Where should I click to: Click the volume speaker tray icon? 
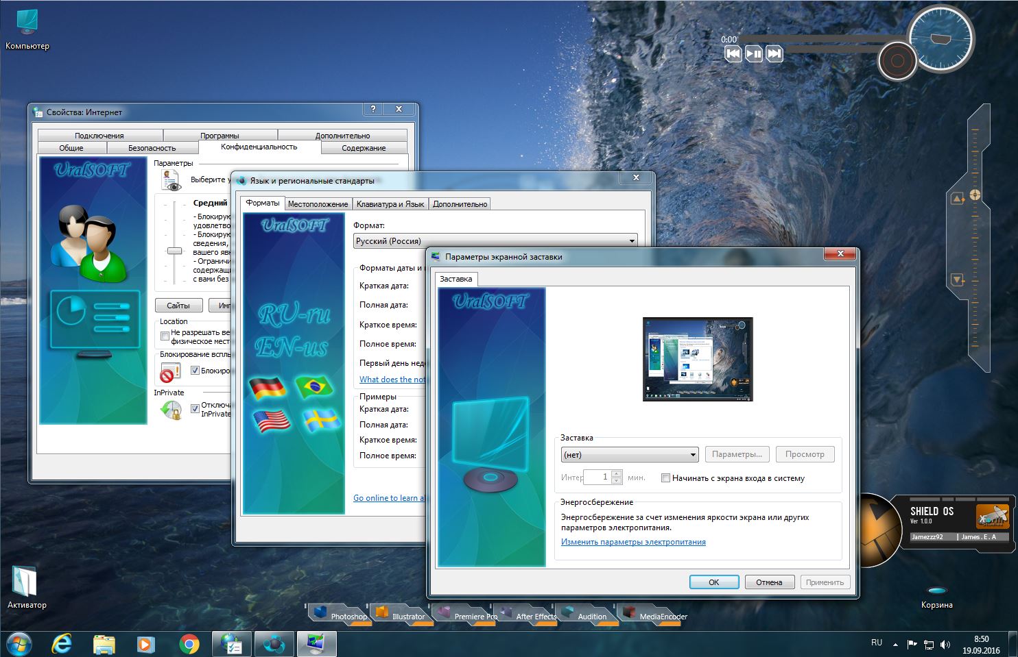pyautogui.click(x=945, y=644)
